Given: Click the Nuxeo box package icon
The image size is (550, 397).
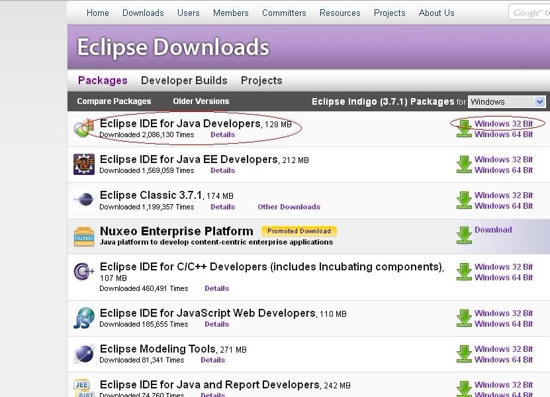Looking at the screenshot, I should (84, 236).
